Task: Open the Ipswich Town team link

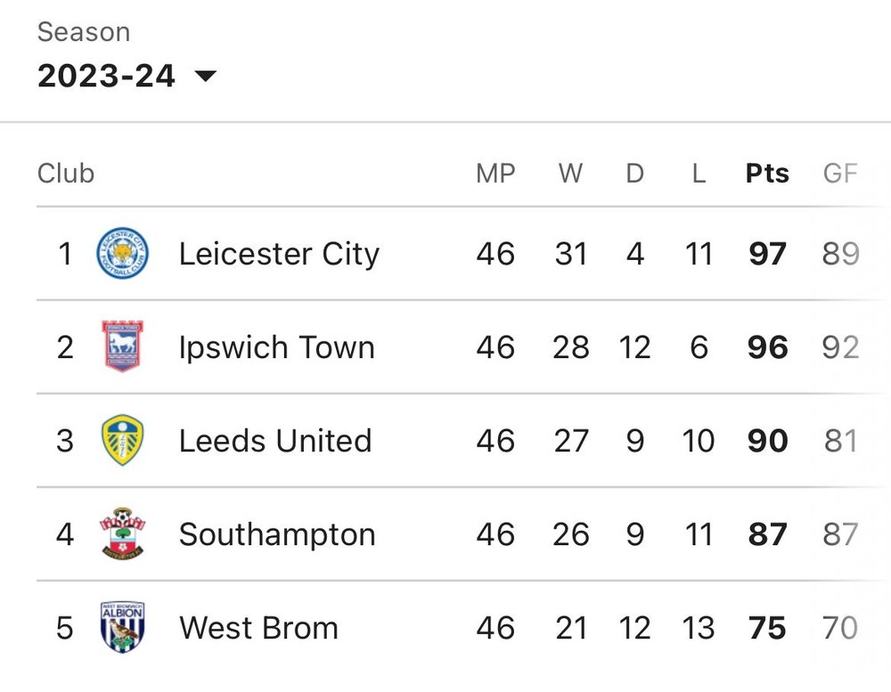Action: (277, 347)
